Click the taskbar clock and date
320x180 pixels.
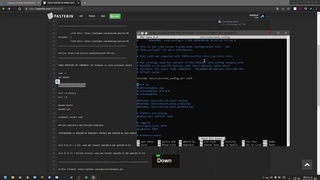pos(308,178)
